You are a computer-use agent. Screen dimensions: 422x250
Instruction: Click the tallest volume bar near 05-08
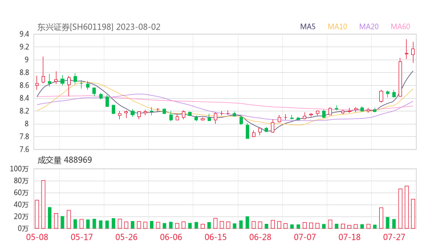(43, 205)
